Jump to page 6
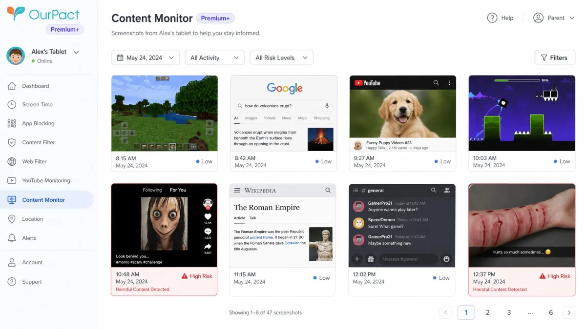 551,312
